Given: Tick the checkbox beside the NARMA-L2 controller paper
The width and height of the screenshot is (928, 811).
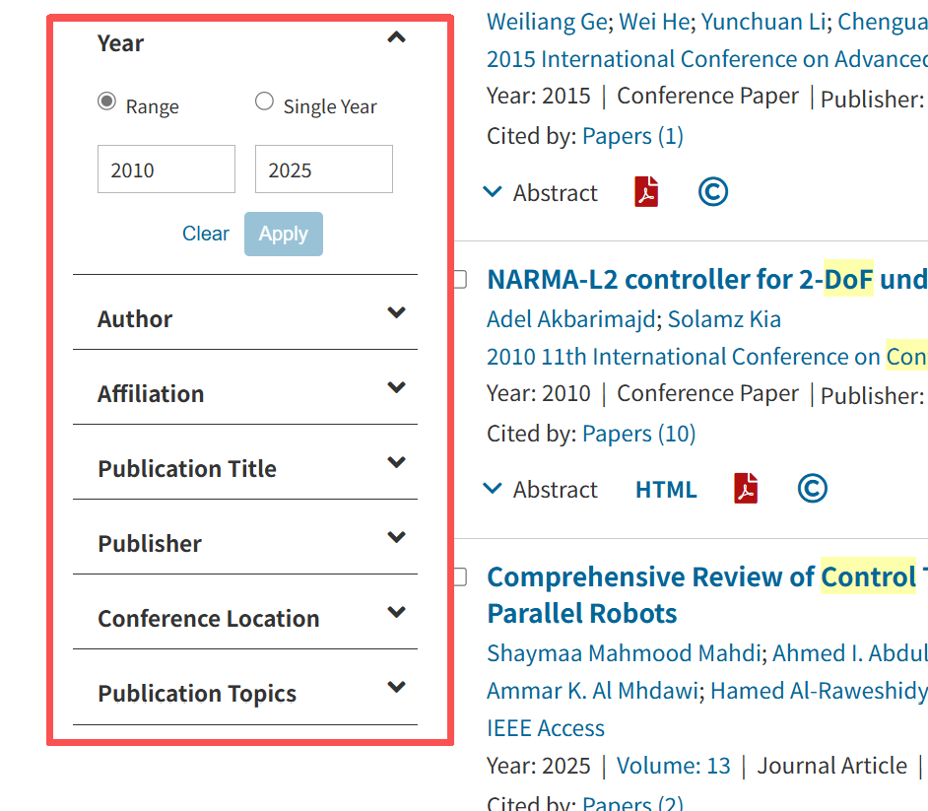Looking at the screenshot, I should 459,280.
